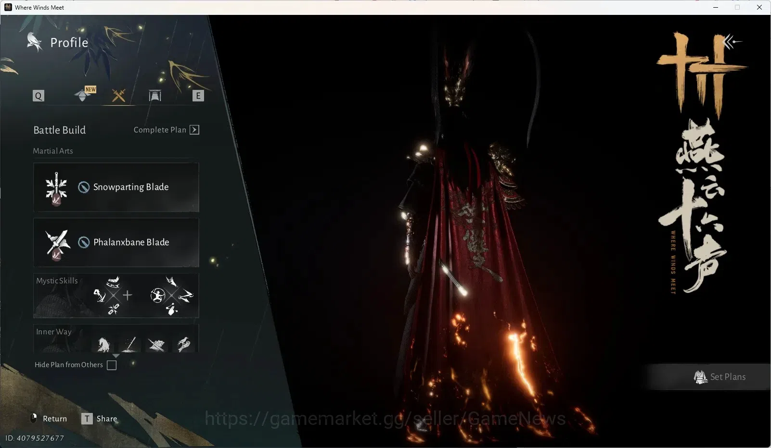The image size is (771, 448).
Task: Click the lightning bolt mystic skill icon
Action: point(186,296)
